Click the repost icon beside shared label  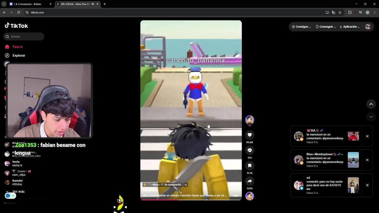pos(186,185)
